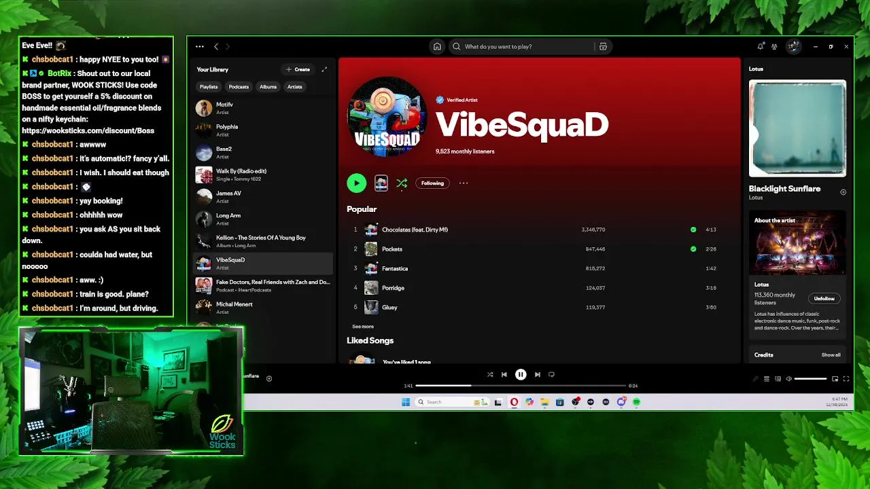The width and height of the screenshot is (870, 489).
Task: Toggle shuffle on VibeSquaD artist page
Action: pos(402,183)
